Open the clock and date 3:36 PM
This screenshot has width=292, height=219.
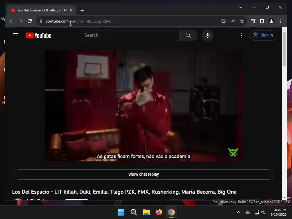[x=279, y=212]
